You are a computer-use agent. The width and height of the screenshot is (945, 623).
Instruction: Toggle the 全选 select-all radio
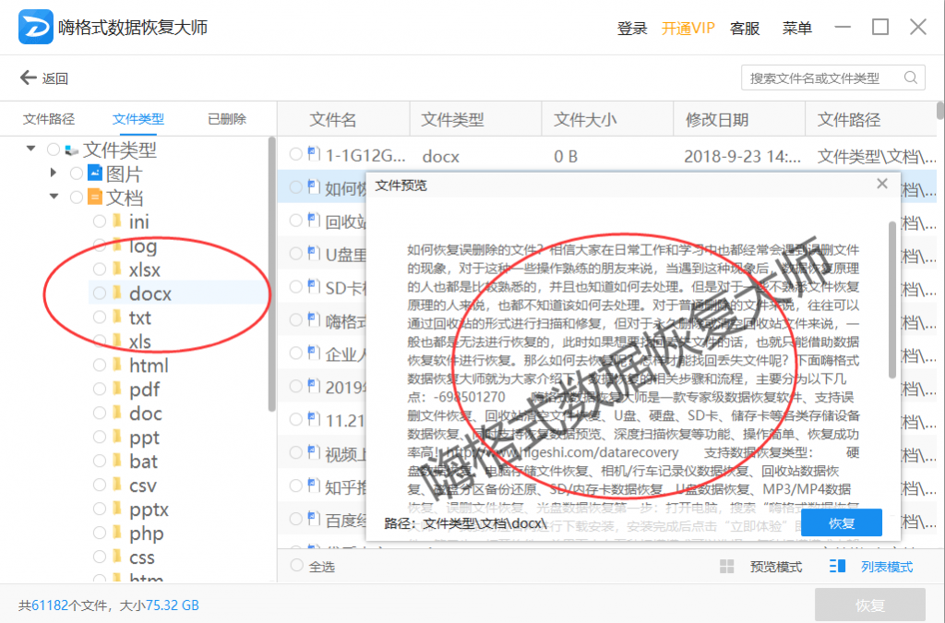coord(296,565)
